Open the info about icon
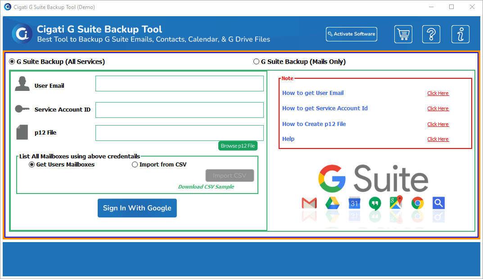The image size is (483, 279). coord(460,34)
